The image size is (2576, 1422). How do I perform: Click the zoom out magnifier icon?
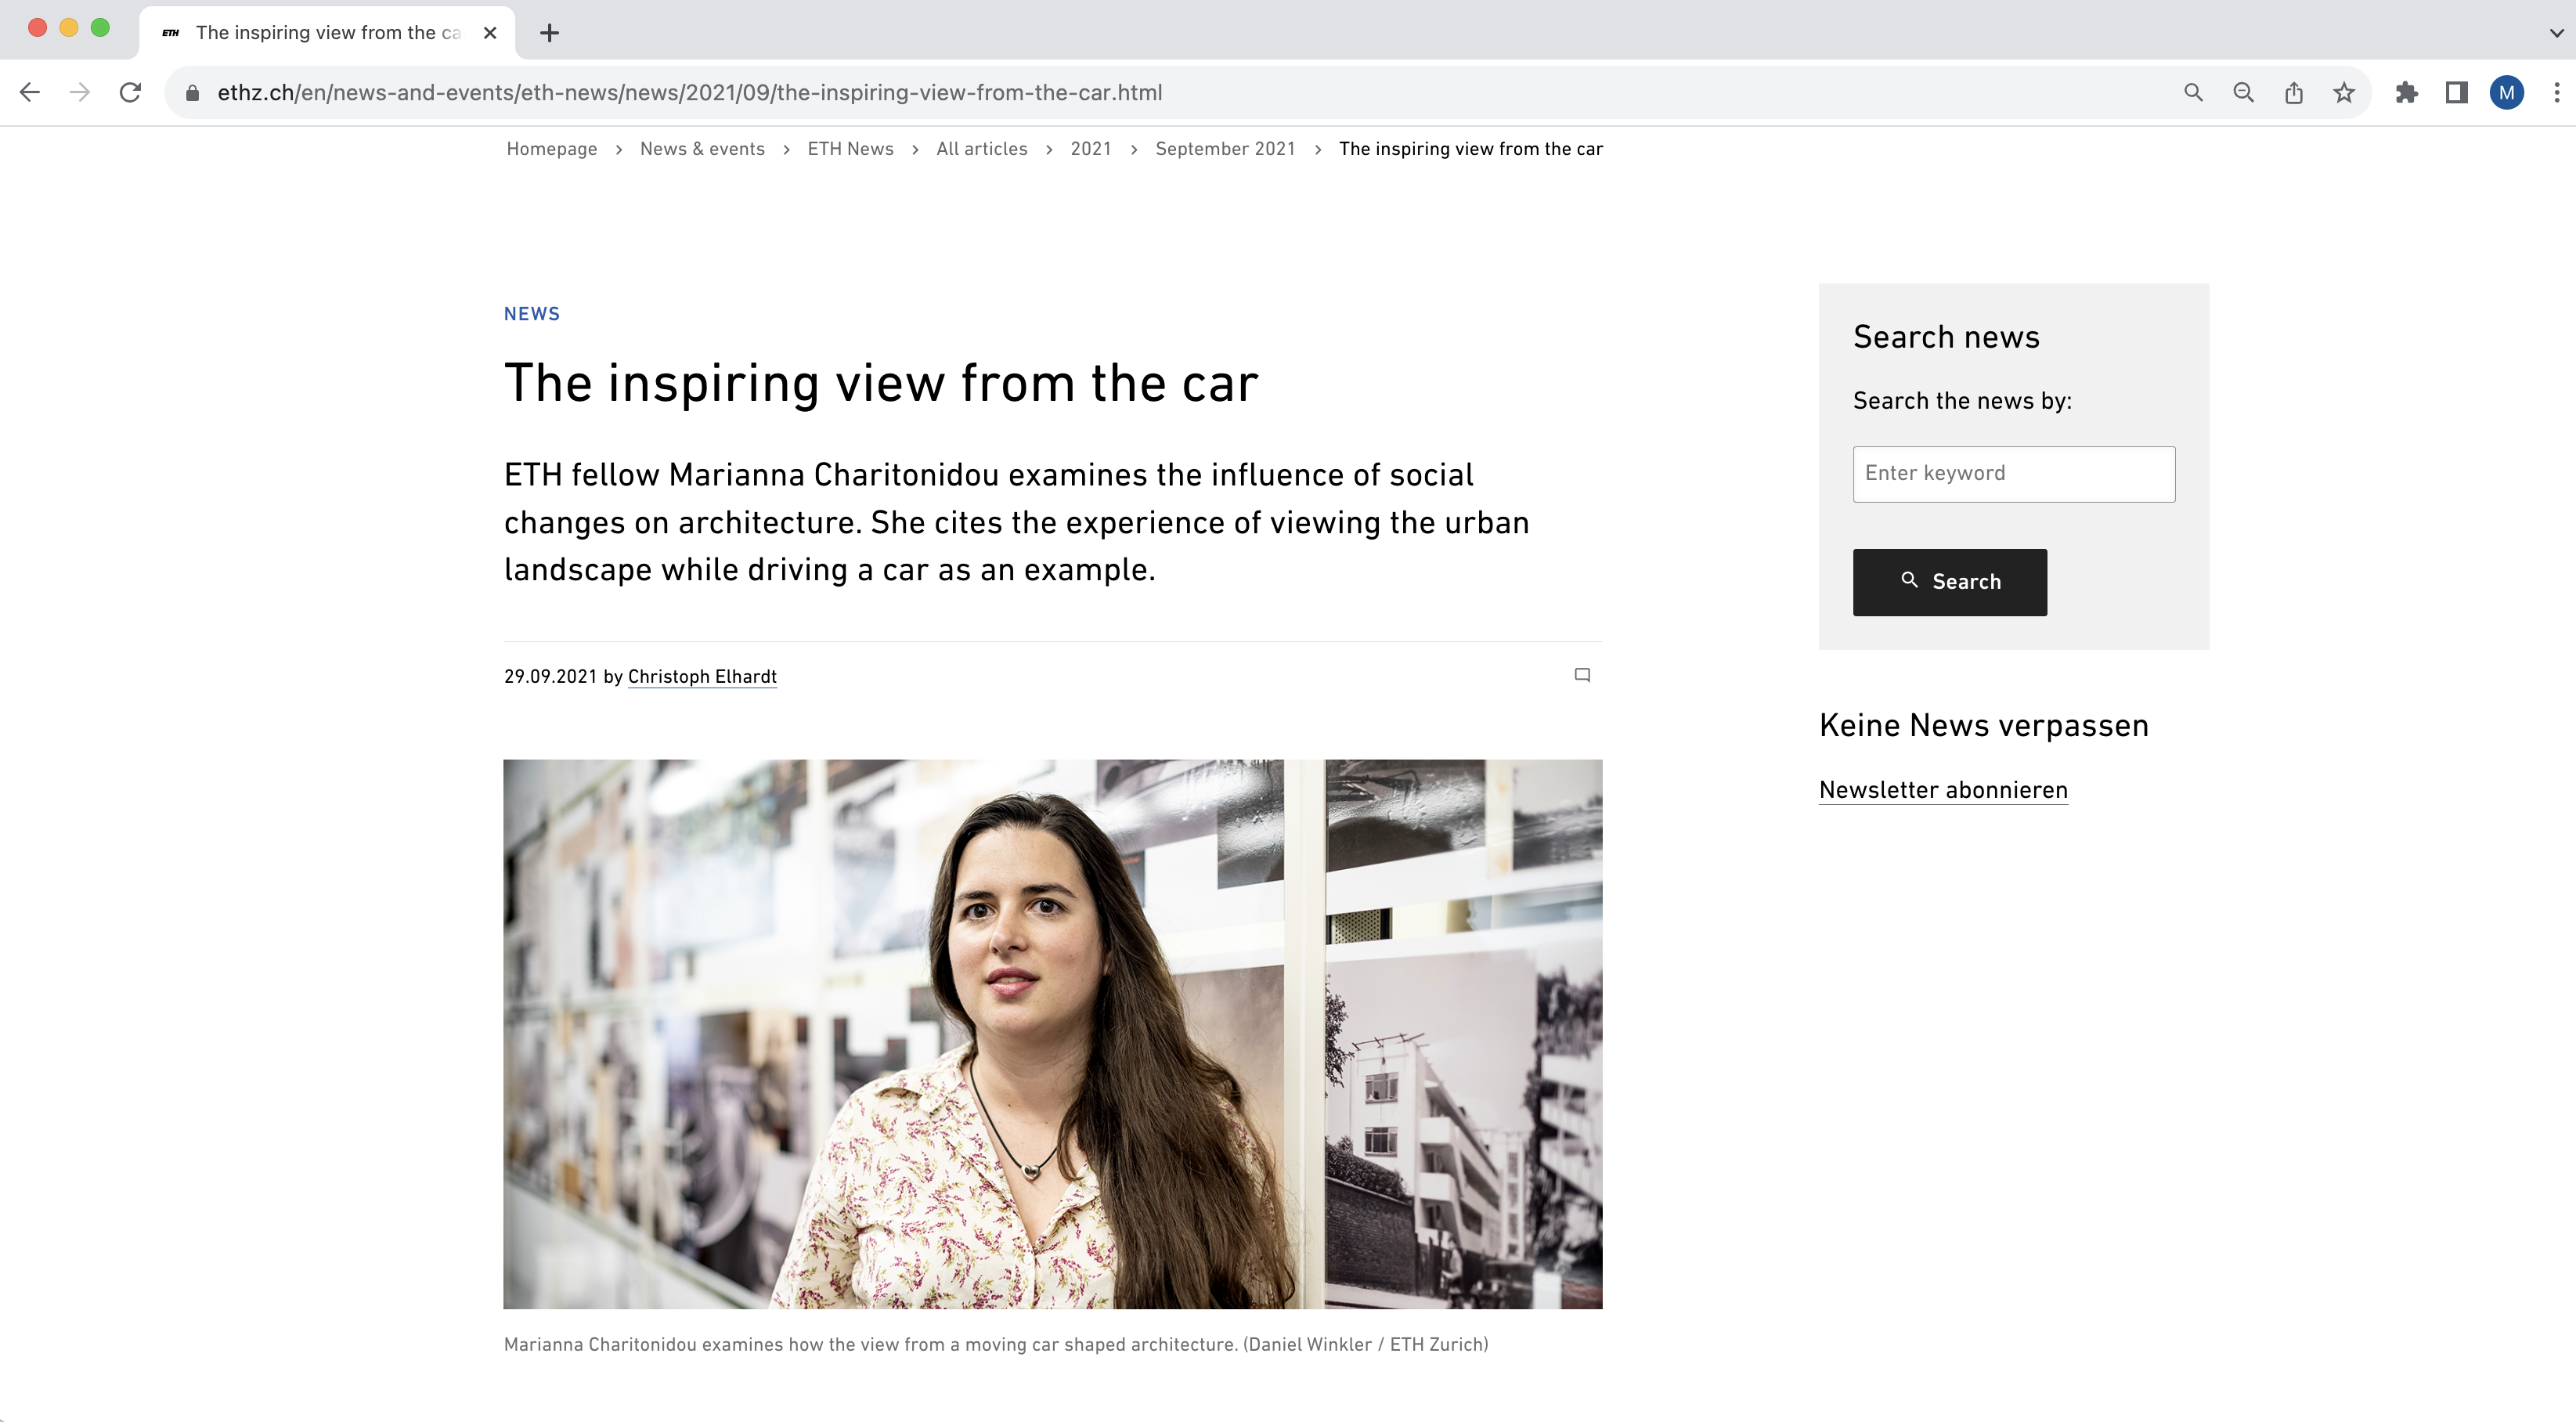pos(2243,92)
